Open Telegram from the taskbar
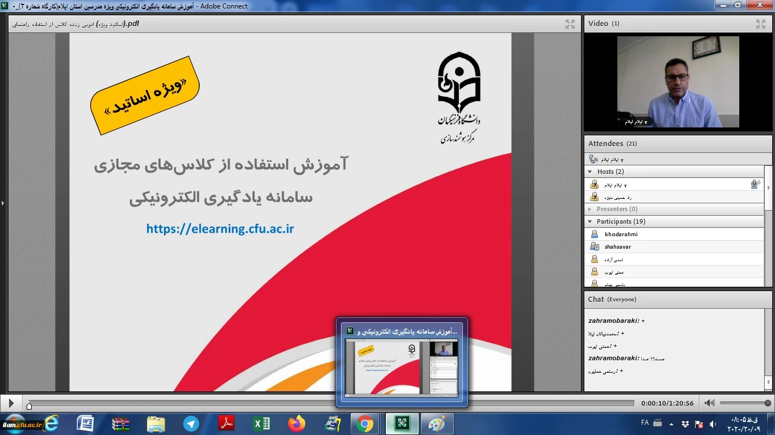The width and height of the screenshot is (775, 435). point(191,424)
